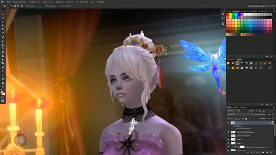The width and height of the screenshot is (276, 155).
Task: Click the new adjustment layer icon
Action: pyautogui.click(x=259, y=152)
